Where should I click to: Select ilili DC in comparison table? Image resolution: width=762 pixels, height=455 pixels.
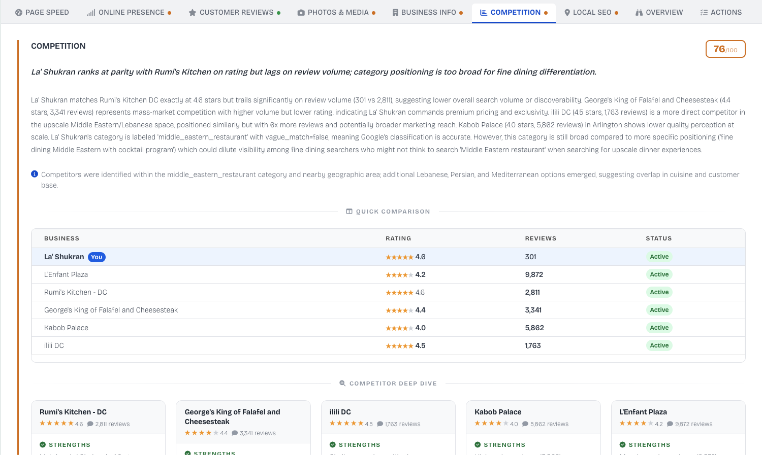pos(54,345)
